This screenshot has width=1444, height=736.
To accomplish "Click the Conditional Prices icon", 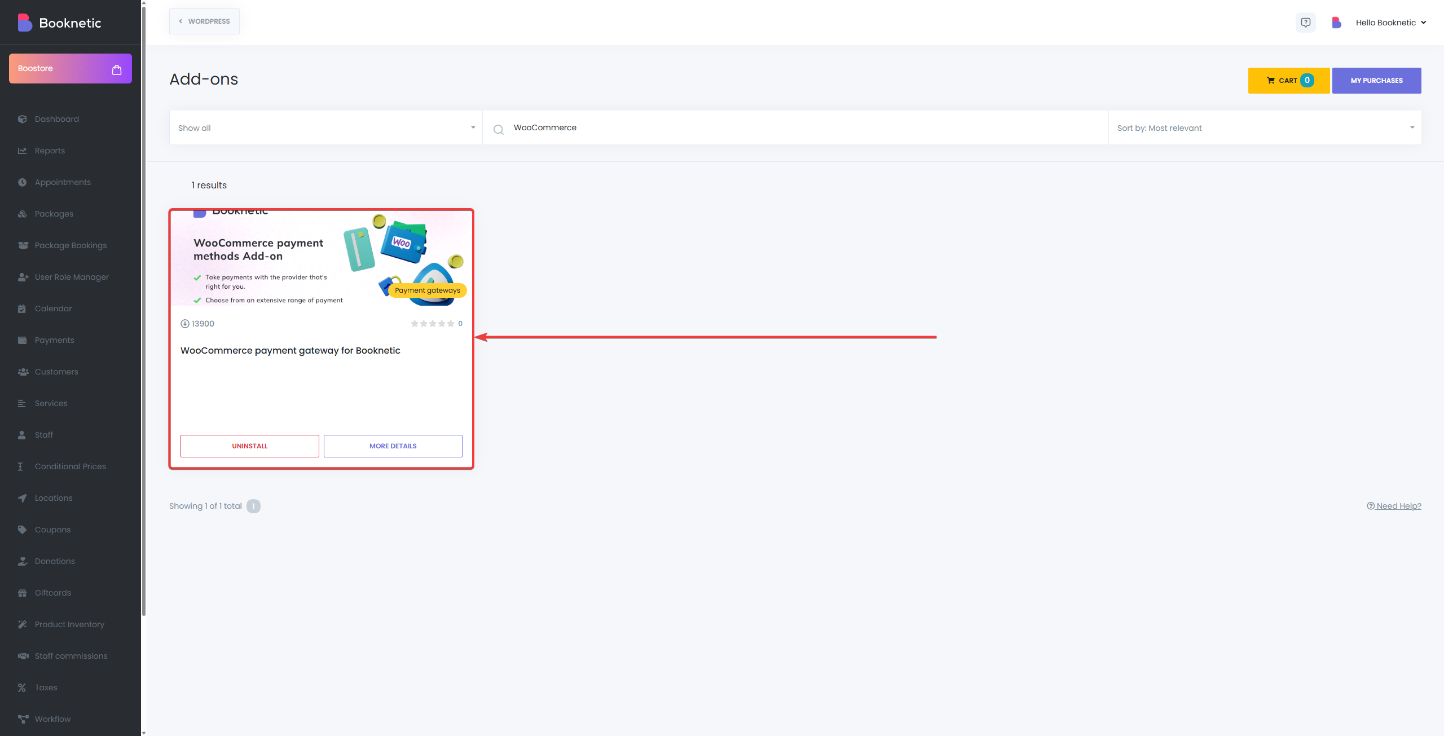I will (20, 466).
